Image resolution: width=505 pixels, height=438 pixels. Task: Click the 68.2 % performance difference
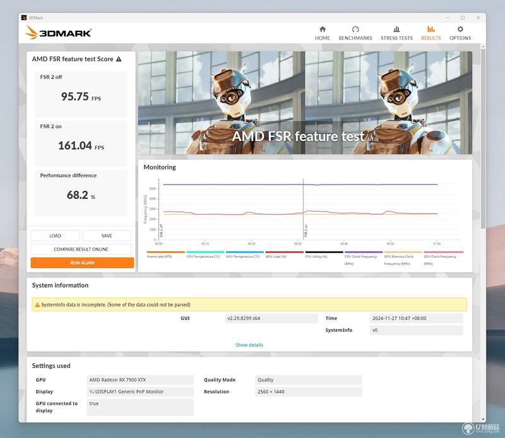(x=81, y=195)
